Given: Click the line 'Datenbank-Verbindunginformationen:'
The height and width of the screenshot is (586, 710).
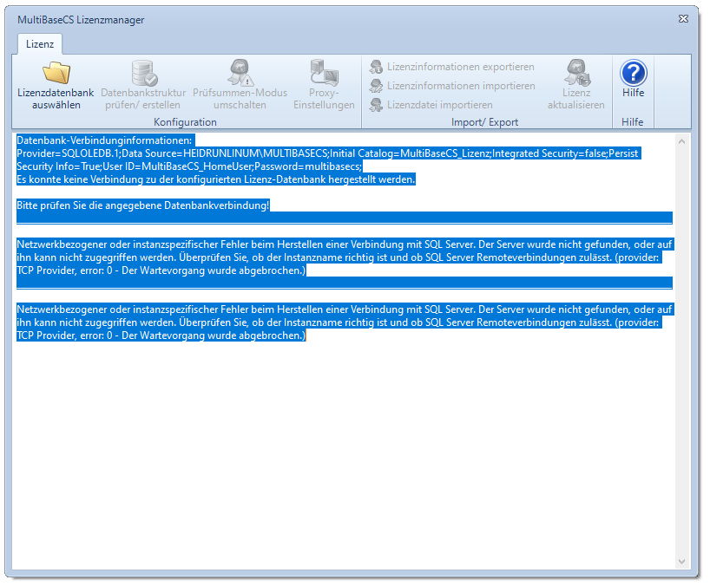Looking at the screenshot, I should click(105, 140).
